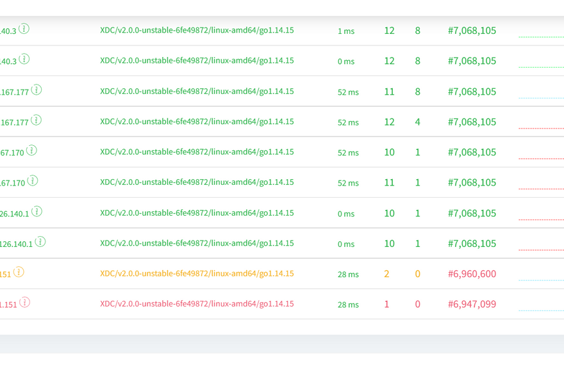
Task: Show info for 67.170 node with 10 peers
Action: click(31, 150)
